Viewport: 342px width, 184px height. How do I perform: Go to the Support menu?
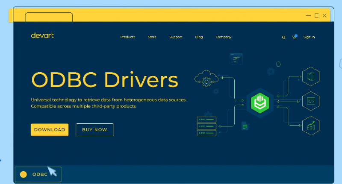(x=176, y=37)
